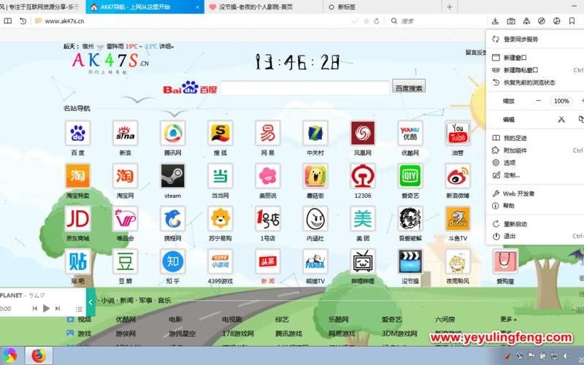Open 附加组件 menu entry
The image size is (584, 365).
[535, 150]
